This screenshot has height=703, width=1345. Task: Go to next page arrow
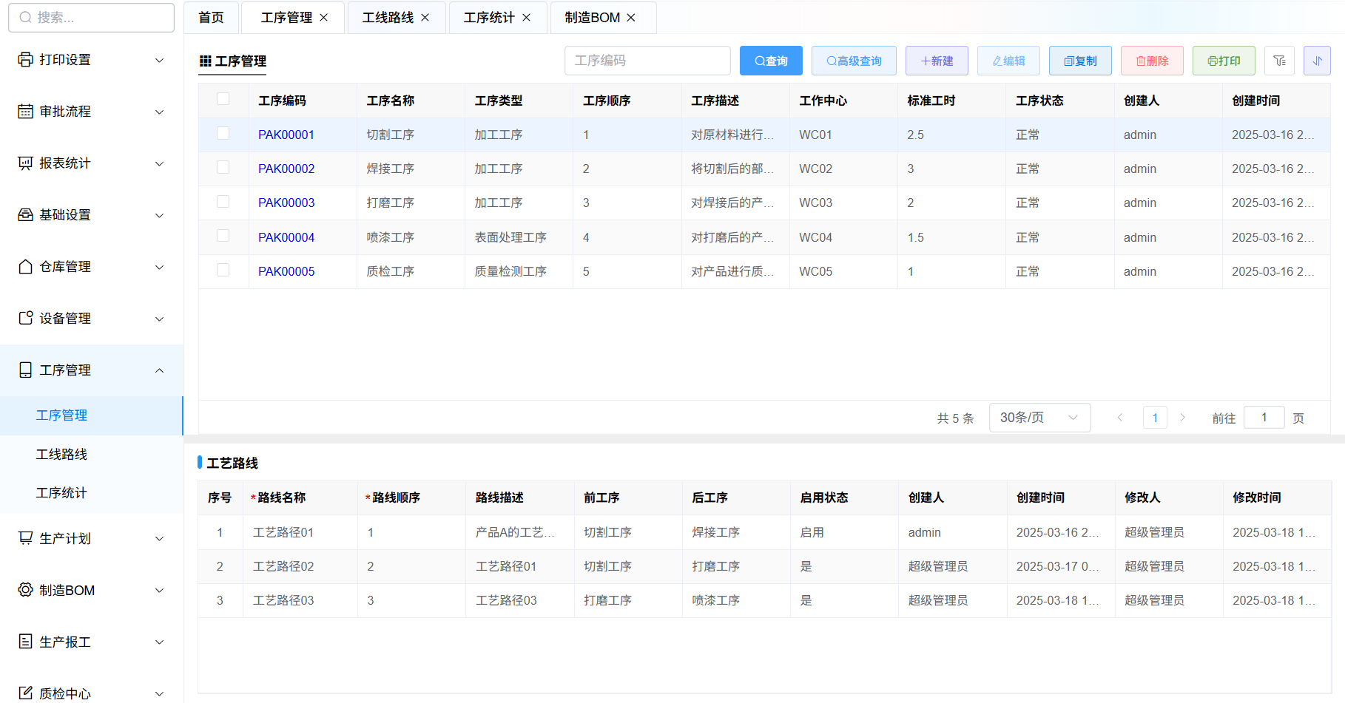[x=1182, y=418]
